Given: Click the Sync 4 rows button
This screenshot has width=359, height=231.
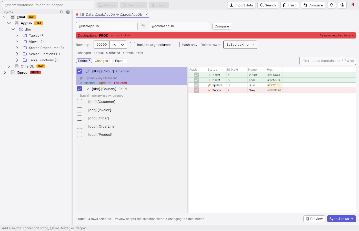Looking at the screenshot, I should click(341, 219).
